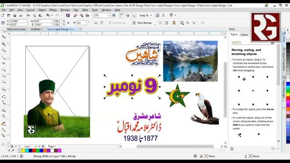Image resolution: width=290 pixels, height=163 pixels.
Task: Open the Effects menu
Action: 53,10
